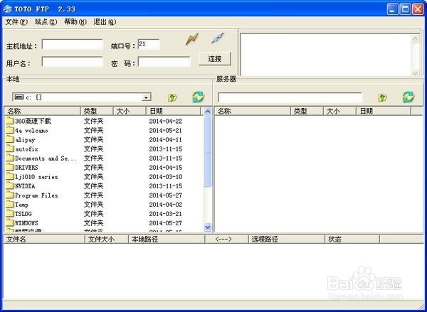The width and height of the screenshot is (427, 312).
Task: Sort local files by 类型 column
Action: [97, 111]
